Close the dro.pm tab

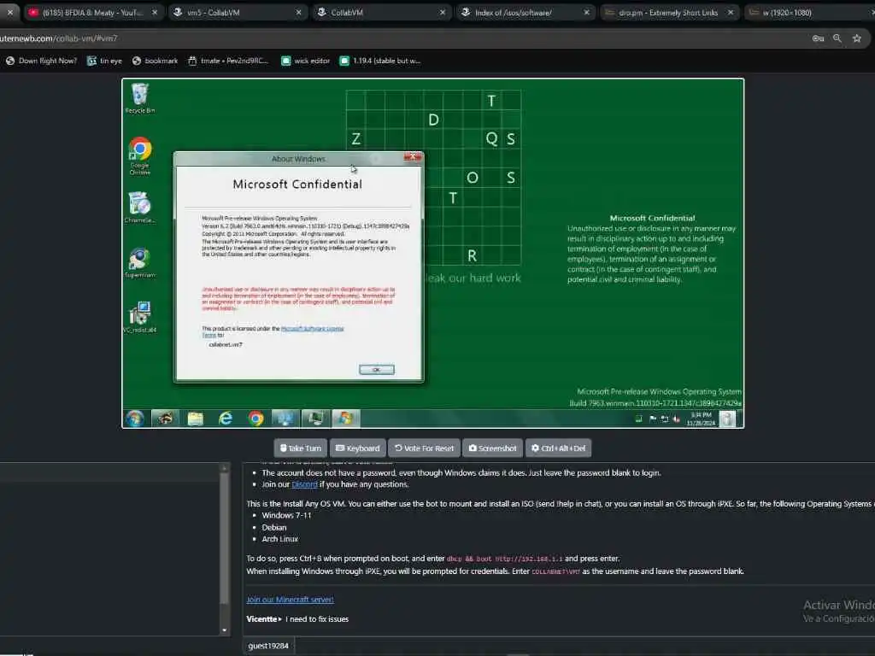click(731, 12)
